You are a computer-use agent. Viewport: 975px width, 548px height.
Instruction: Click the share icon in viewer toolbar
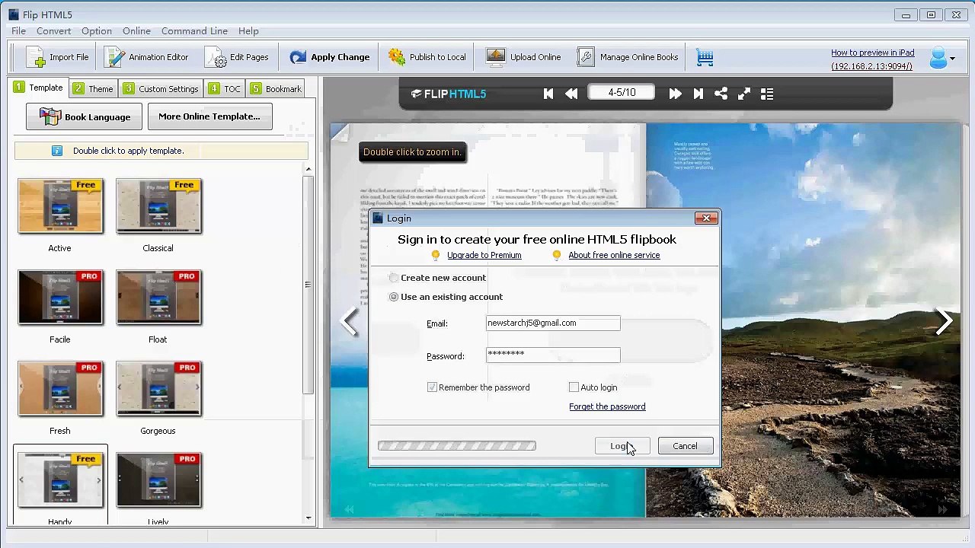tap(721, 94)
